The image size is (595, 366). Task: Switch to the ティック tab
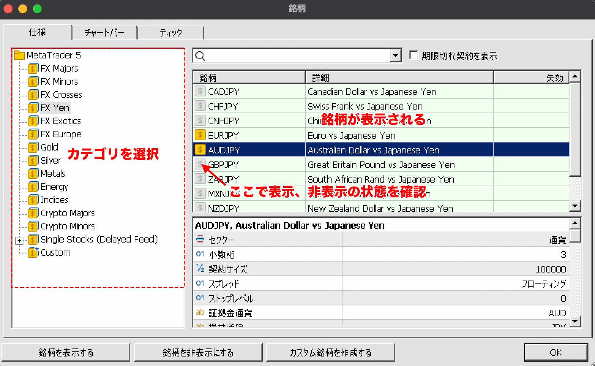[x=171, y=33]
